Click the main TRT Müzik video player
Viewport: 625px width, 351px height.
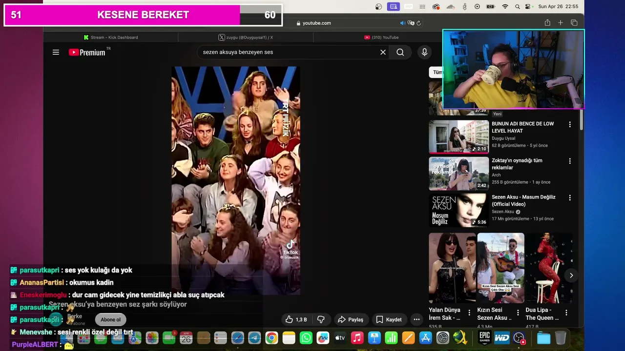pyautogui.click(x=236, y=180)
